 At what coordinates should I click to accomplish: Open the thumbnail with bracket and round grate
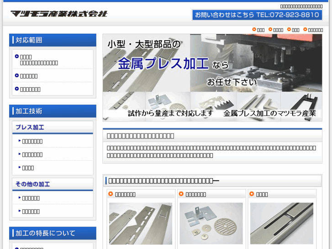point(211,223)
